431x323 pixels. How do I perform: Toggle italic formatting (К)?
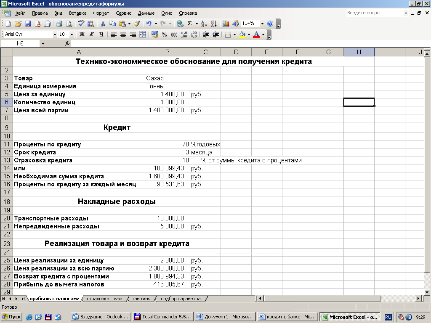(91, 34)
